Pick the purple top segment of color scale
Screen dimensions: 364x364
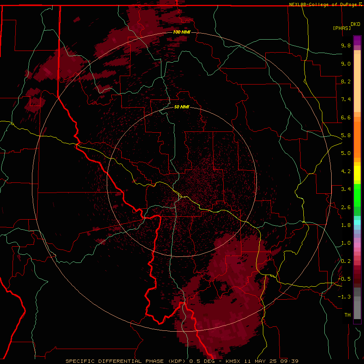pyautogui.click(x=357, y=40)
